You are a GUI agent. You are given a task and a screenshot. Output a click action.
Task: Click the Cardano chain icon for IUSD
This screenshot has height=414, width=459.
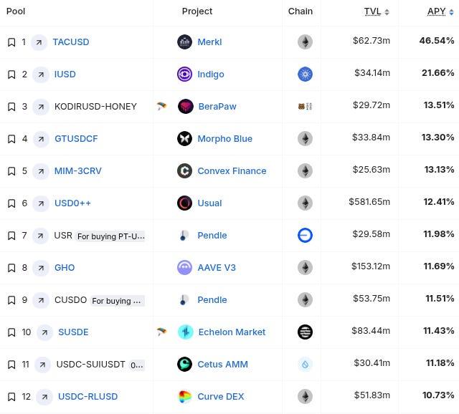tap(305, 74)
